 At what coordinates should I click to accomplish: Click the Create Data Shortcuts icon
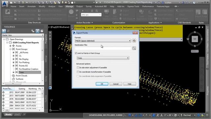[x=8, y=12]
